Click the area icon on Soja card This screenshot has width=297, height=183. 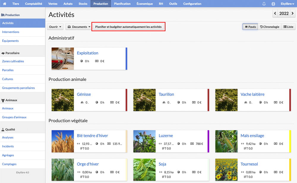tap(161, 172)
